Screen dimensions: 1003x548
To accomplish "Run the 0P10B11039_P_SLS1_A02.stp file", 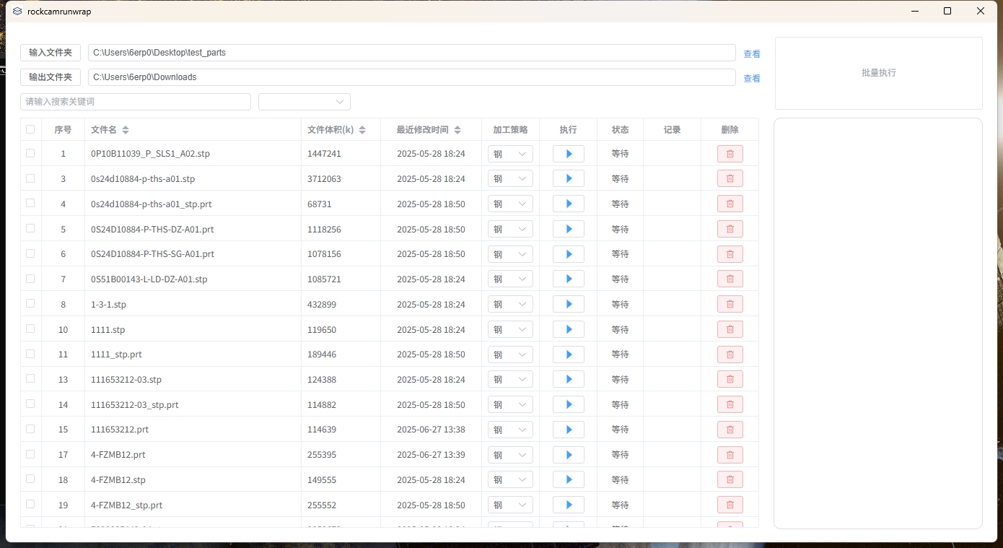I will (x=568, y=154).
